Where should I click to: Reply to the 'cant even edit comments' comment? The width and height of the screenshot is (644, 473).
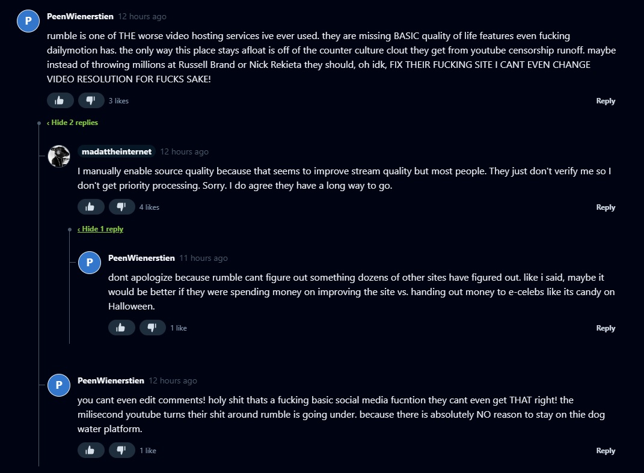tap(606, 451)
